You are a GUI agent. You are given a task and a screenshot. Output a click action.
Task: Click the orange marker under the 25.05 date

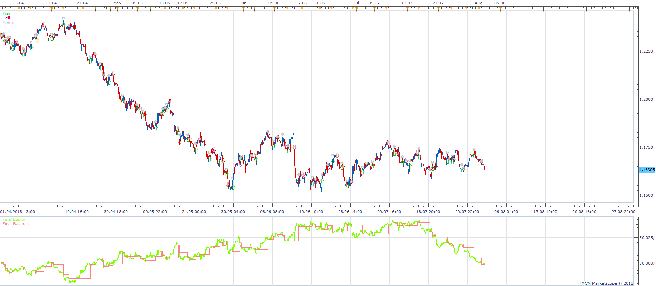216,8
